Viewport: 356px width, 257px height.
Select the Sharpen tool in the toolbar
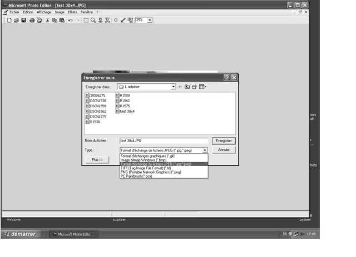pyautogui.click(x=107, y=20)
